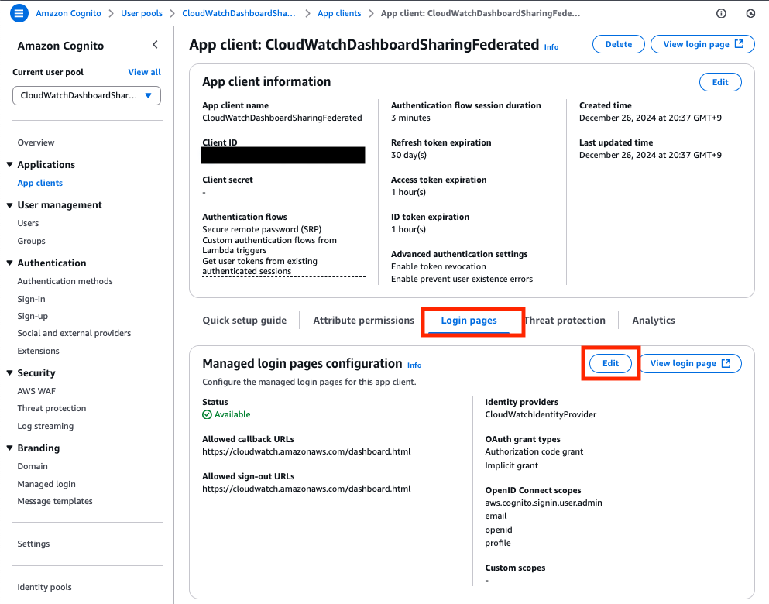Open Settings in the sidebar
The height and width of the screenshot is (604, 769).
pyautogui.click(x=33, y=544)
